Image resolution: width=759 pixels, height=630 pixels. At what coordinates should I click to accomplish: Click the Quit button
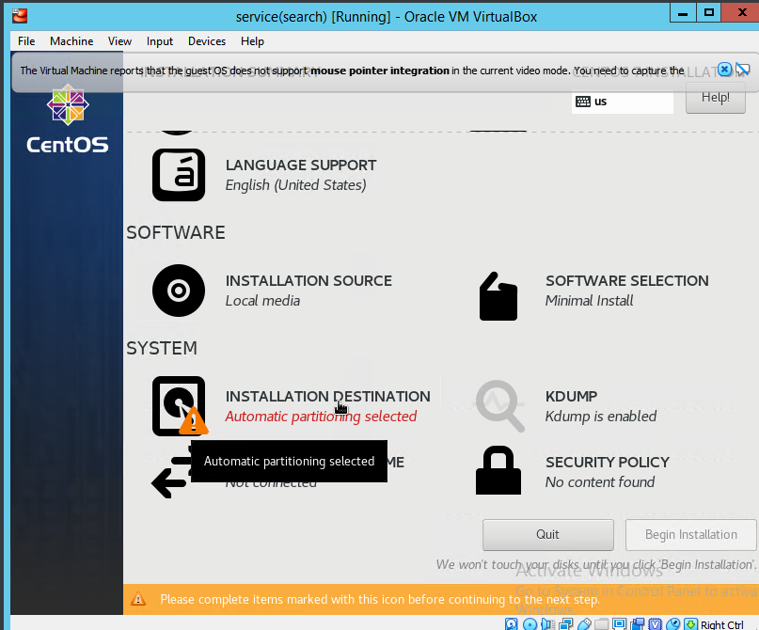click(x=548, y=535)
